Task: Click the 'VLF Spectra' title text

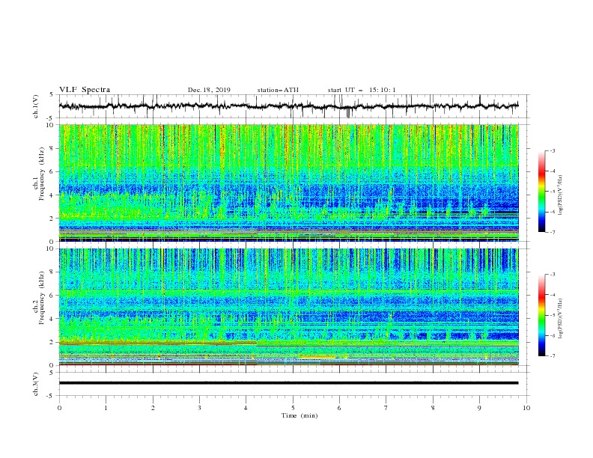Action: coord(85,90)
